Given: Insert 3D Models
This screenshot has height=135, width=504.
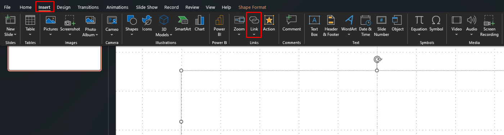Looking at the screenshot, I should [x=164, y=26].
